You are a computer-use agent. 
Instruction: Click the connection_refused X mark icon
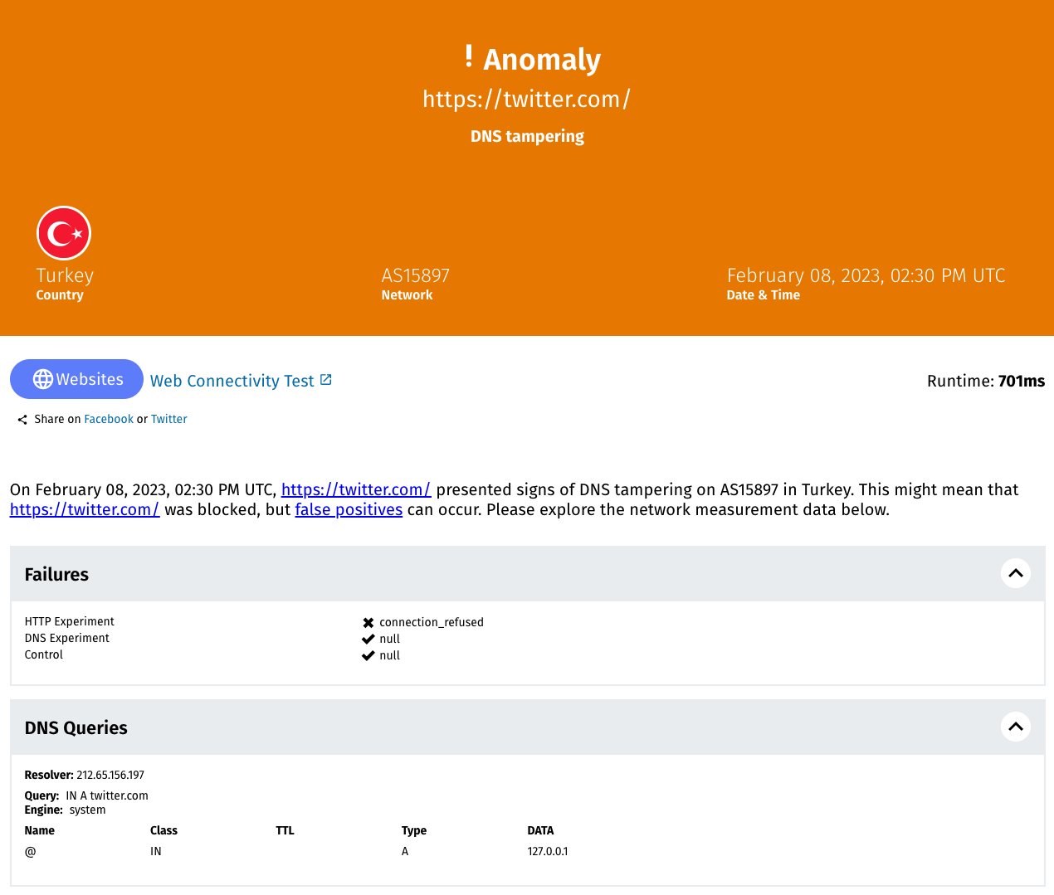[368, 622]
